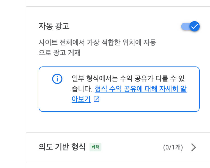
Task: Tap the checkmark inside the blue toggle
Action: 194,26
